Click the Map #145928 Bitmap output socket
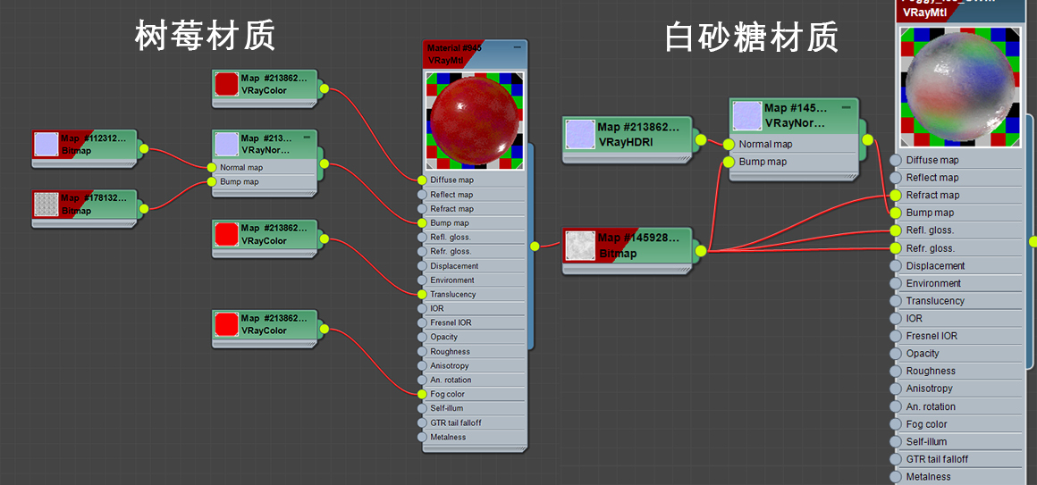Screen dimensions: 1037x485 click(x=700, y=250)
